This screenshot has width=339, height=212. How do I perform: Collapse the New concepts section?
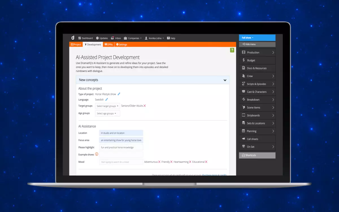pyautogui.click(x=225, y=80)
